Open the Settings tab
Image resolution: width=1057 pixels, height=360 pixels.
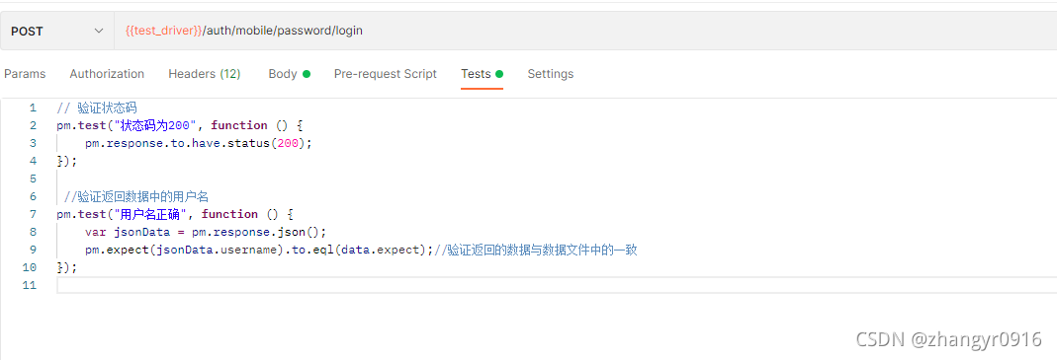tap(551, 74)
